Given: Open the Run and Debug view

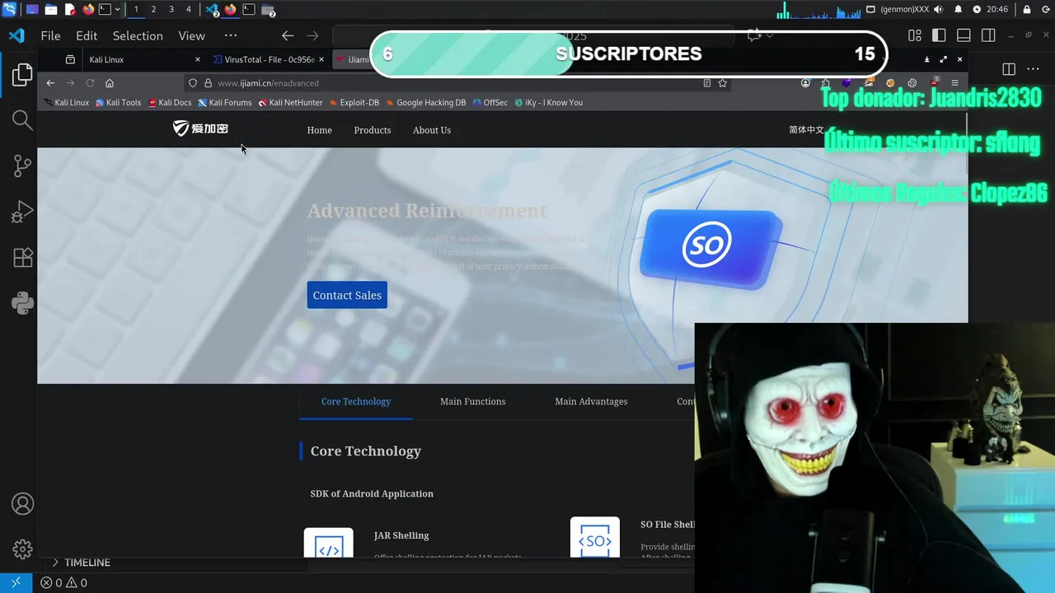Looking at the screenshot, I should (22, 212).
